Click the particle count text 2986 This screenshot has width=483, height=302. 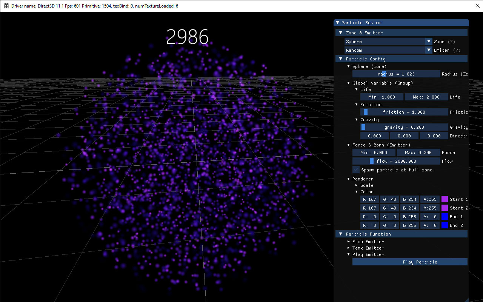pos(187,37)
